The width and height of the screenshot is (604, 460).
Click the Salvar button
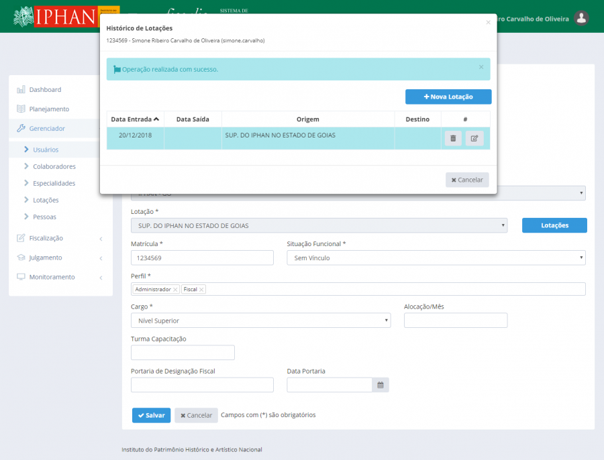click(x=151, y=415)
